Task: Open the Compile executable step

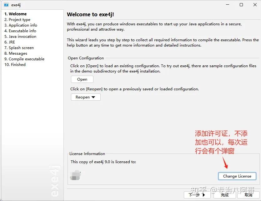Action: click(24, 59)
